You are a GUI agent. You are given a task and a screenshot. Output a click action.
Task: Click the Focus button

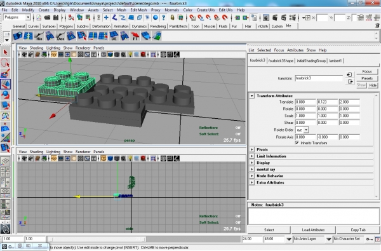(367, 72)
